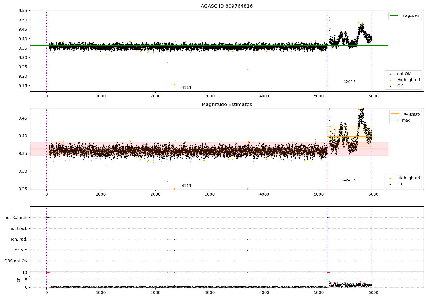Click the 'dr > 5' axis label

(21, 250)
